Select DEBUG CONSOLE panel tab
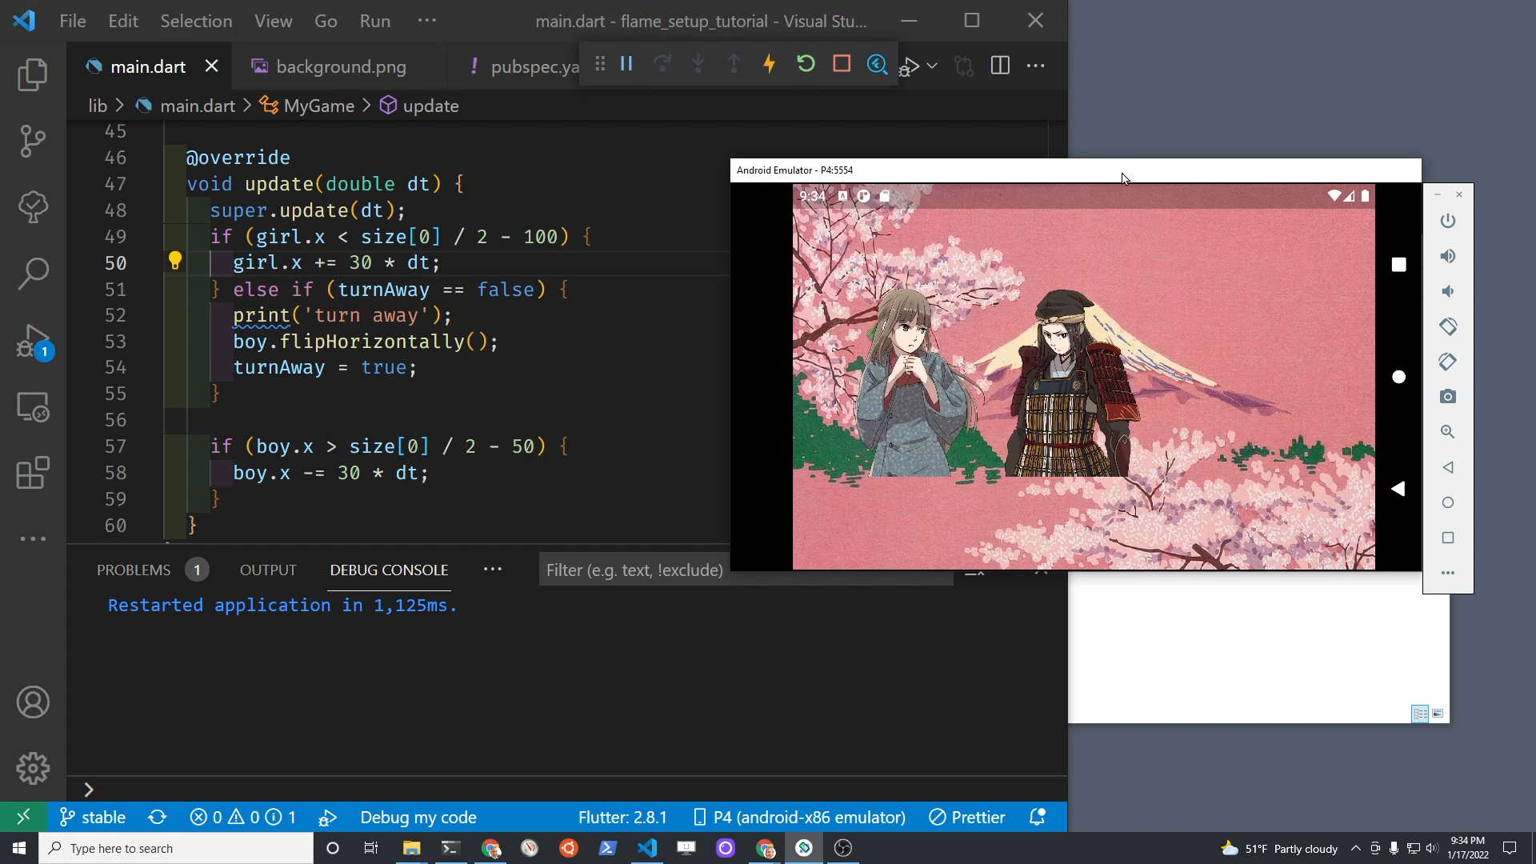The height and width of the screenshot is (864, 1536). (389, 570)
